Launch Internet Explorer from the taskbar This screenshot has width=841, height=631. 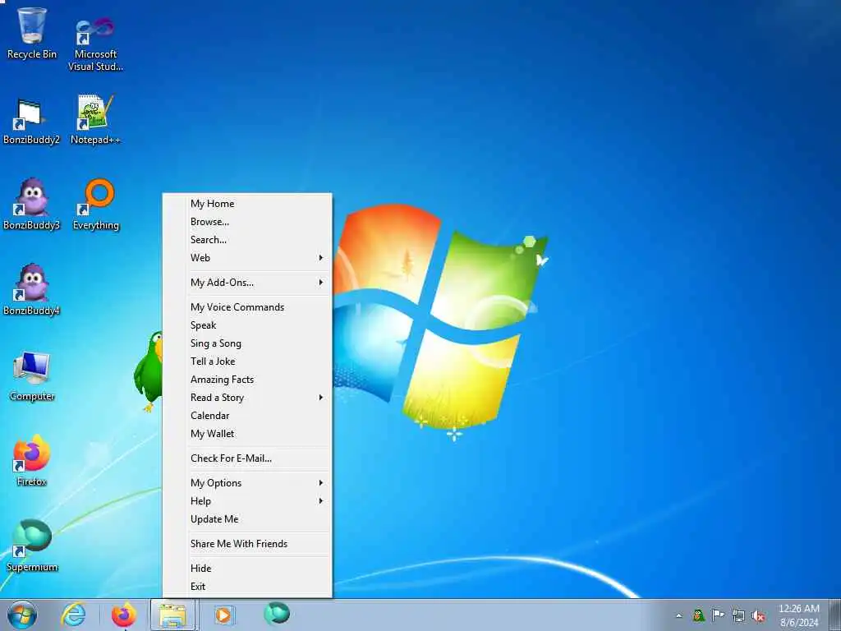(x=73, y=615)
